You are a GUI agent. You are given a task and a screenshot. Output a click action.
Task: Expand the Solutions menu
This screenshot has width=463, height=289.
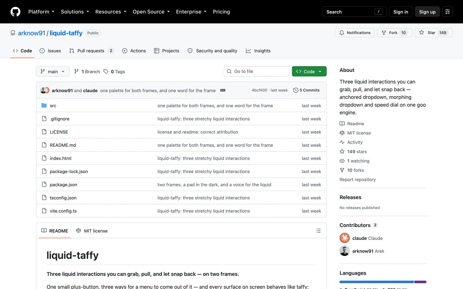(75, 12)
